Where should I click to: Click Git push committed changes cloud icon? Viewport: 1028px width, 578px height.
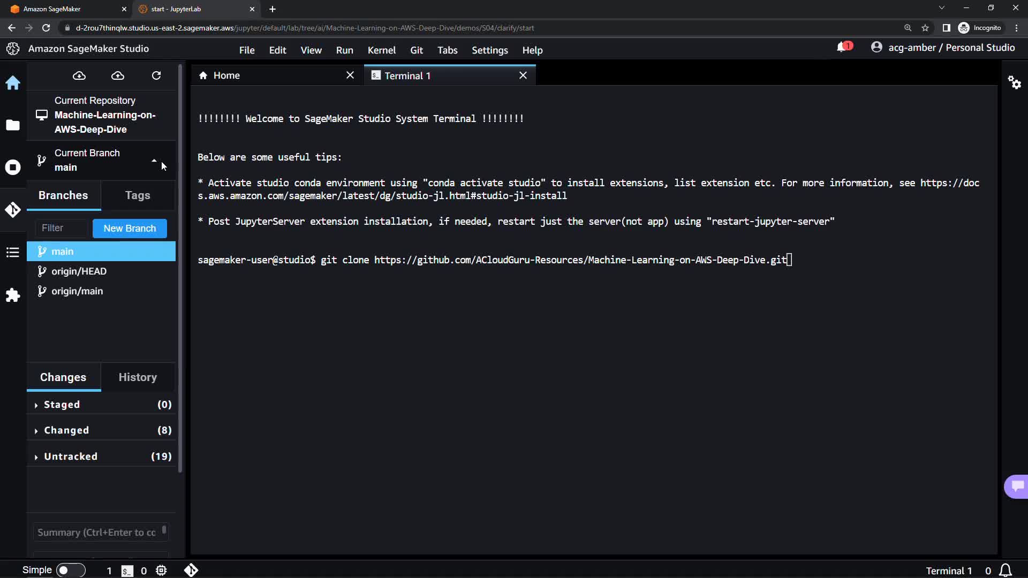(118, 75)
